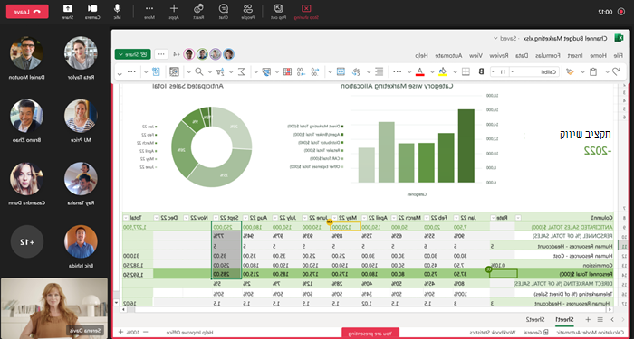Click Help Improve Office link

point(189,332)
